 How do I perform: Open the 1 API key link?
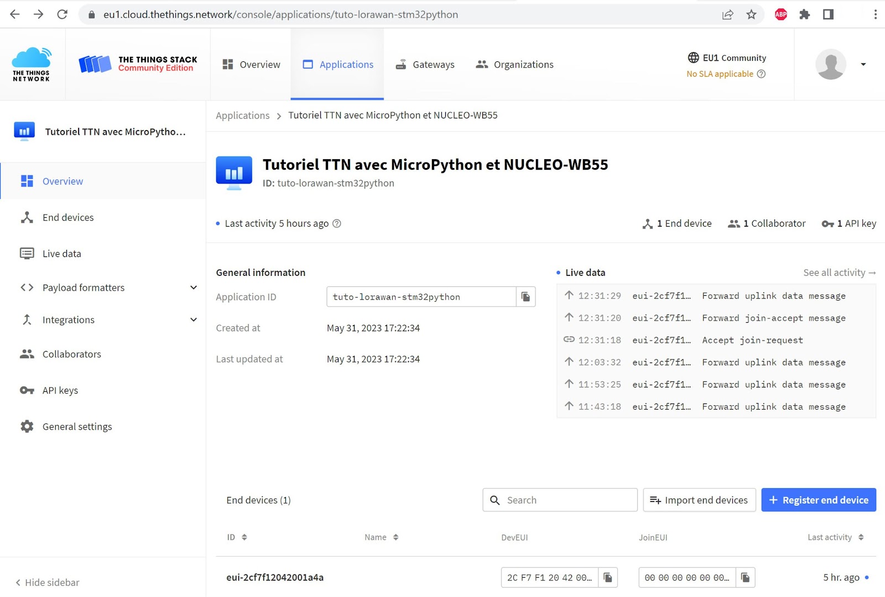[x=849, y=223]
